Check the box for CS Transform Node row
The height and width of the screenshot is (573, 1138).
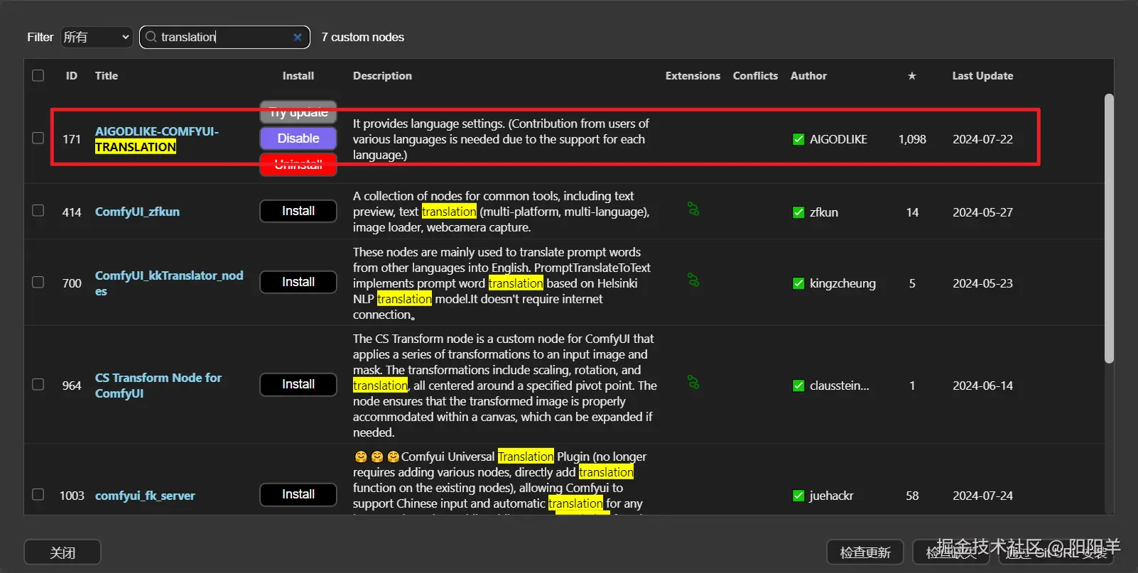(38, 384)
